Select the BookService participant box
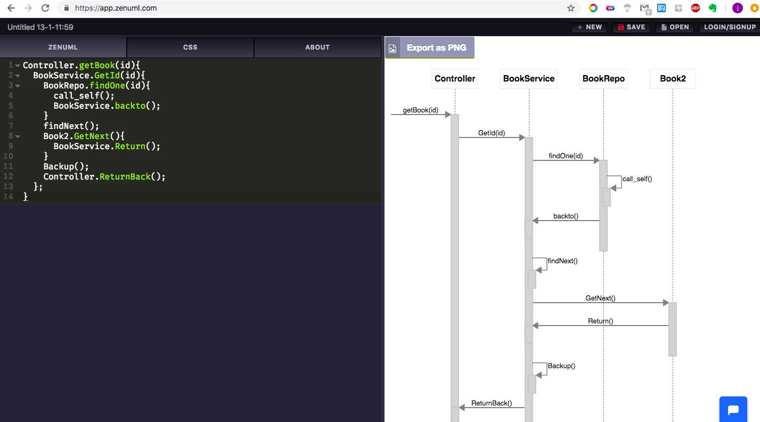This screenshot has height=422, width=760. (529, 79)
